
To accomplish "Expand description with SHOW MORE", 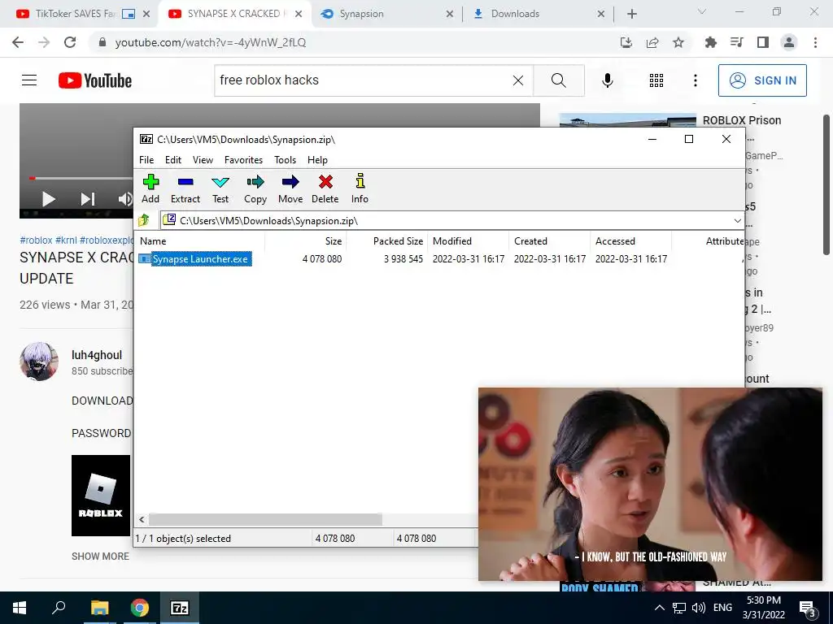I will point(100,556).
